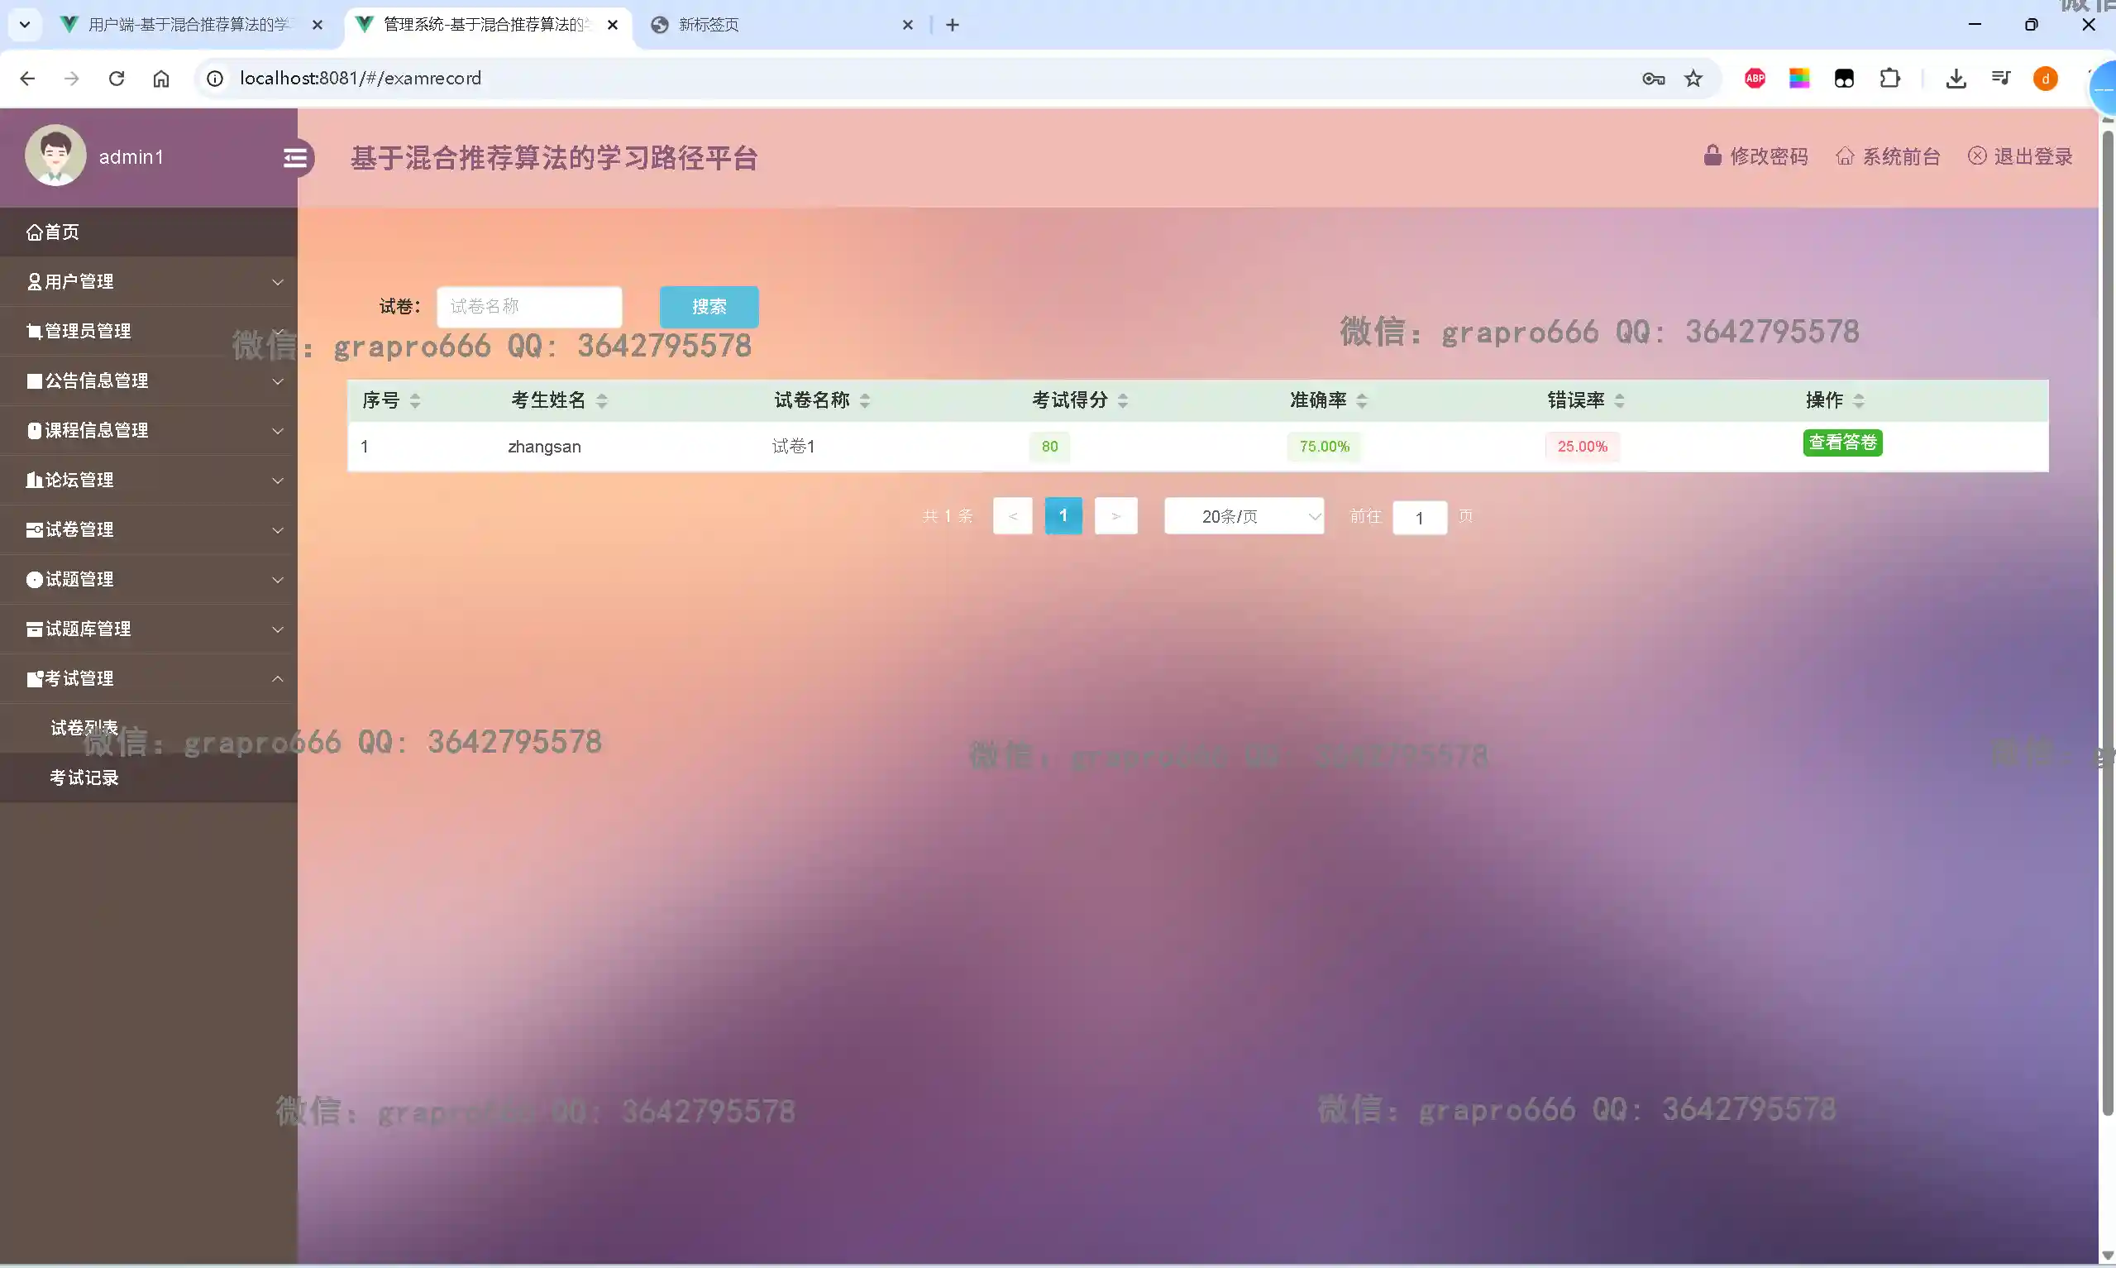Click the 搜索 button
This screenshot has width=2116, height=1268.
tap(709, 307)
